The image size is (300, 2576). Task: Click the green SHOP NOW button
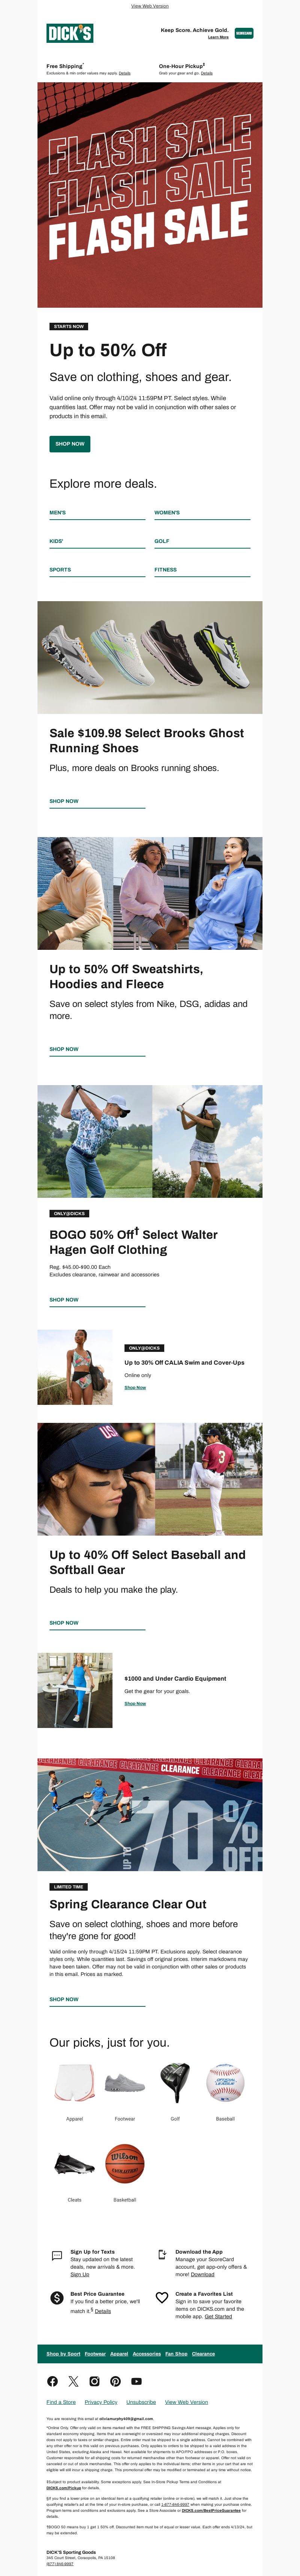[70, 443]
